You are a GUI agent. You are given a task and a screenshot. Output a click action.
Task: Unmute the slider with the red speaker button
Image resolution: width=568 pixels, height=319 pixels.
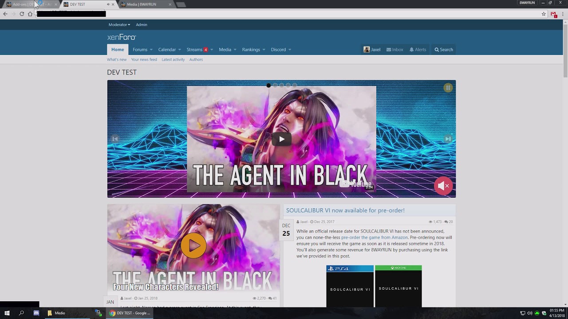point(443,186)
